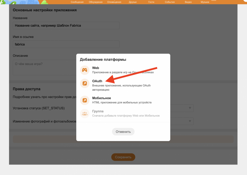247x175 pixels.
Task: Open the Гости section
Action: 151,2
